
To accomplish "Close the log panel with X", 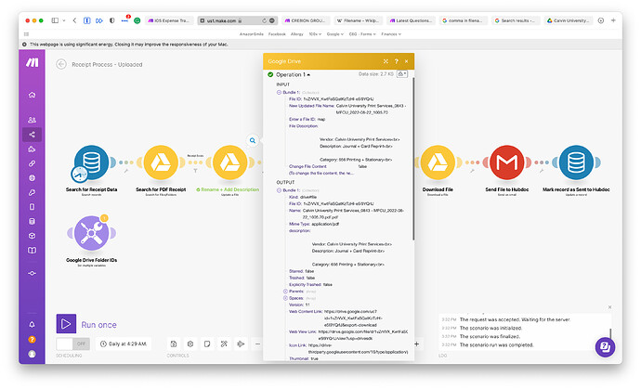I will [609, 307].
